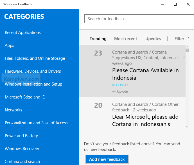Select Personalization and Ease of Access

(x=36, y=123)
